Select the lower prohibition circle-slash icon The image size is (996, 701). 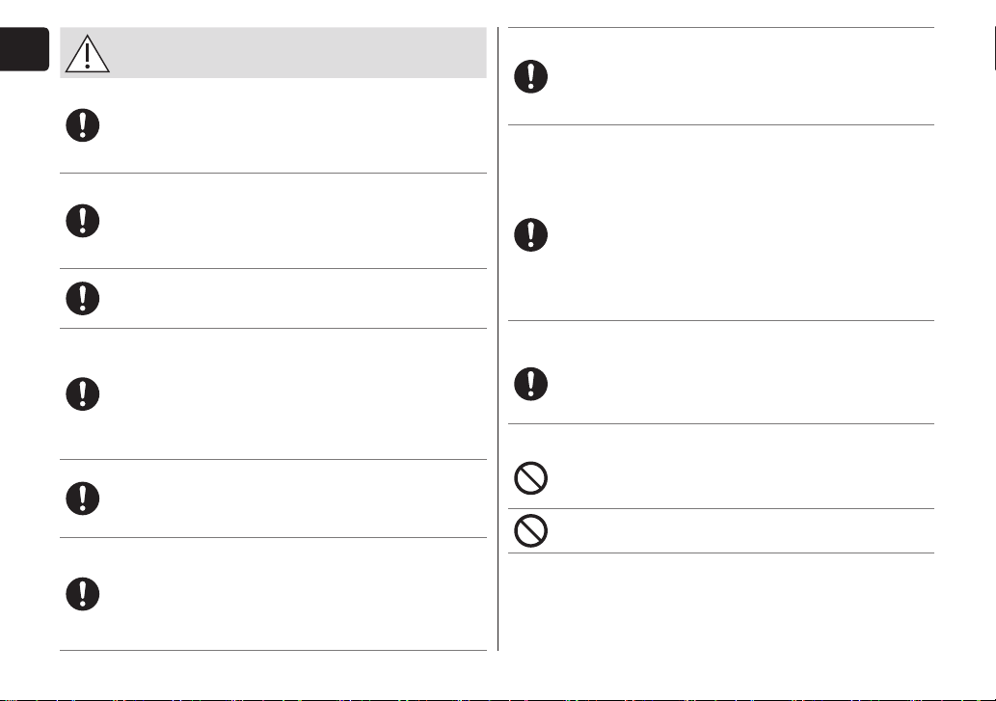531,531
